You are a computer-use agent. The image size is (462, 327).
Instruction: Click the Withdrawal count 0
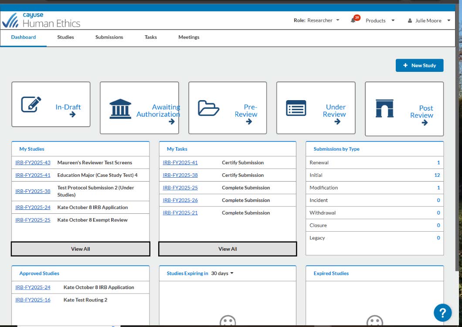[438, 213]
